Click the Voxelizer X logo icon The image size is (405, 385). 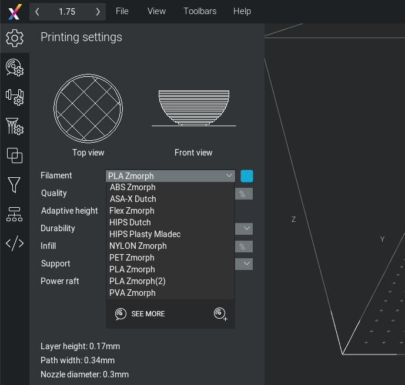pos(15,12)
